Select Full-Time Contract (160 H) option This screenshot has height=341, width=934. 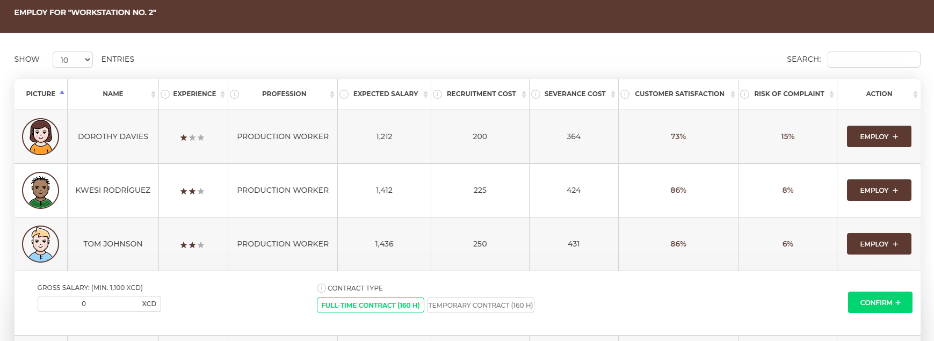[x=370, y=305]
